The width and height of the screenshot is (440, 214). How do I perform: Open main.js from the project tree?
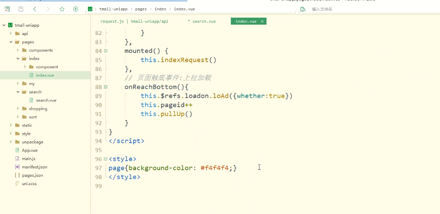click(x=28, y=158)
